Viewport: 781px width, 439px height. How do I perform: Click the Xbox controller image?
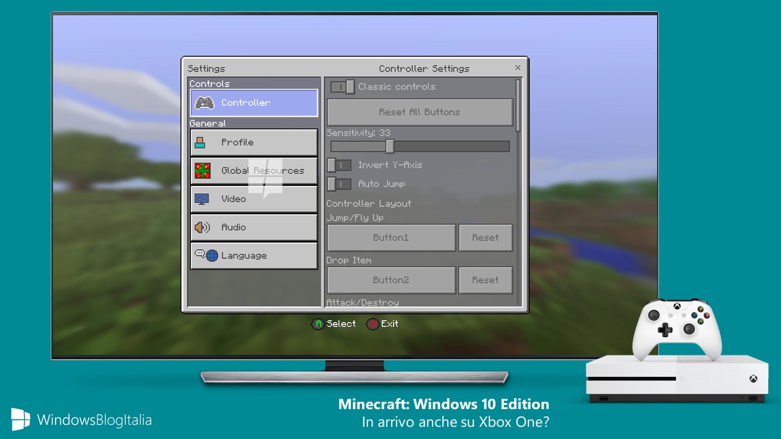pos(677,329)
